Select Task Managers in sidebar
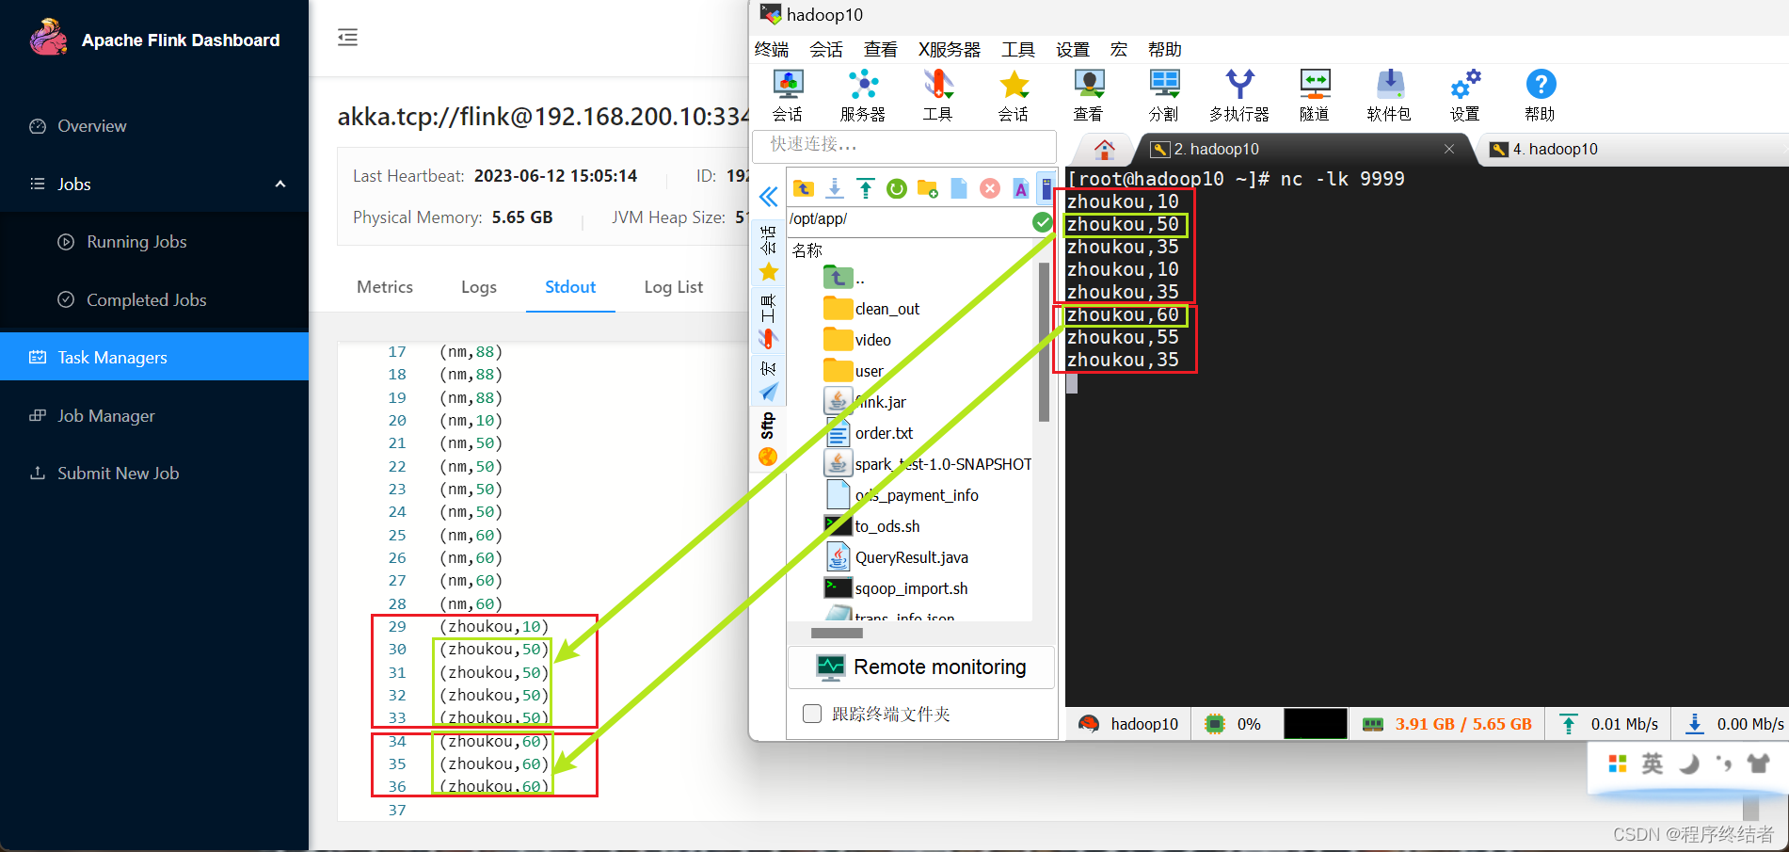 tap(154, 357)
